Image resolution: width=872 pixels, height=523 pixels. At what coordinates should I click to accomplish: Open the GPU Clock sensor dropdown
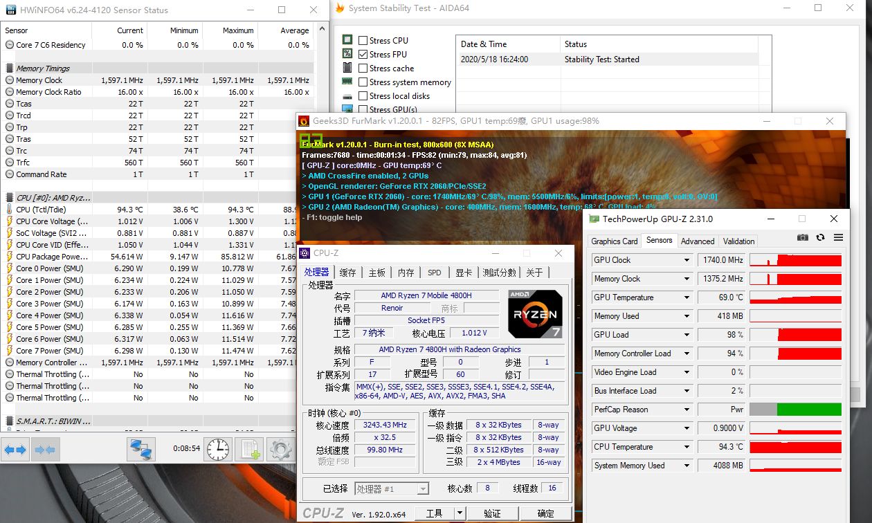click(x=687, y=260)
